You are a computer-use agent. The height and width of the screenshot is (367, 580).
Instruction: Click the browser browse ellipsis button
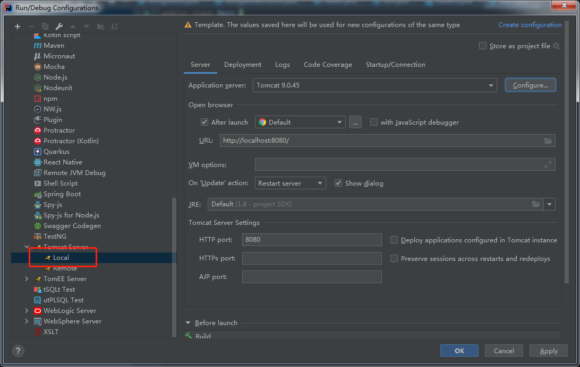pyautogui.click(x=355, y=122)
